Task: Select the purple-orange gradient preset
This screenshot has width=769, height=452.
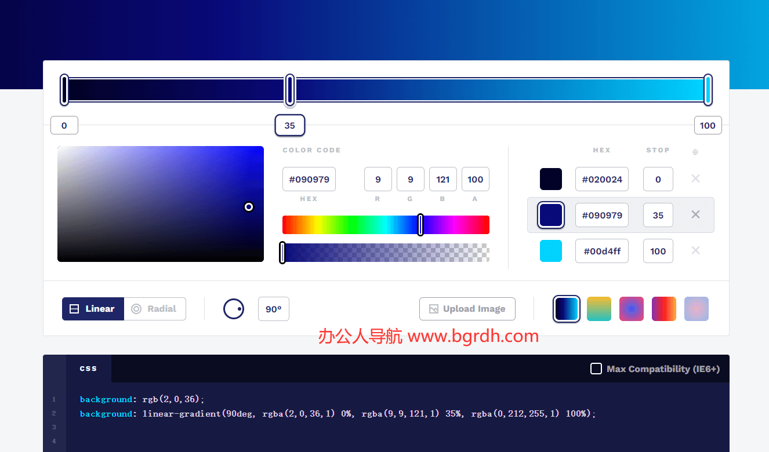Action: (x=664, y=309)
